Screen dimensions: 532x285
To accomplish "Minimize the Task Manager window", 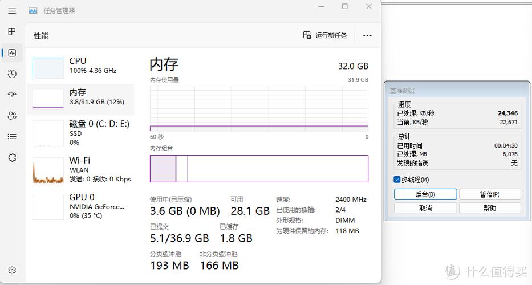I will coord(321,6).
